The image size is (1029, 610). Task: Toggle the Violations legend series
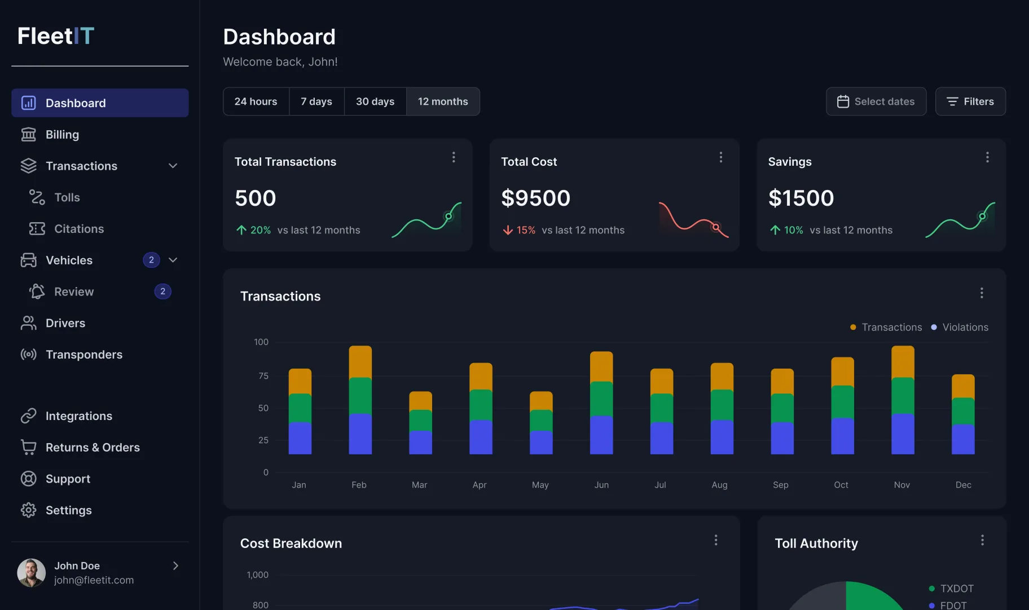[959, 328]
